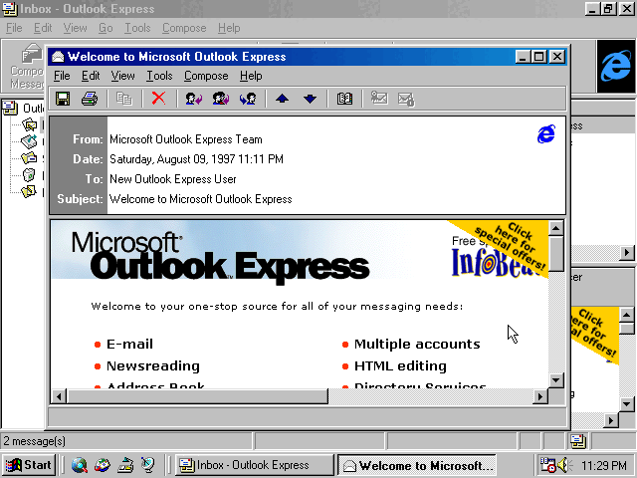Open Edit menu in Welcome message window

[x=91, y=76]
